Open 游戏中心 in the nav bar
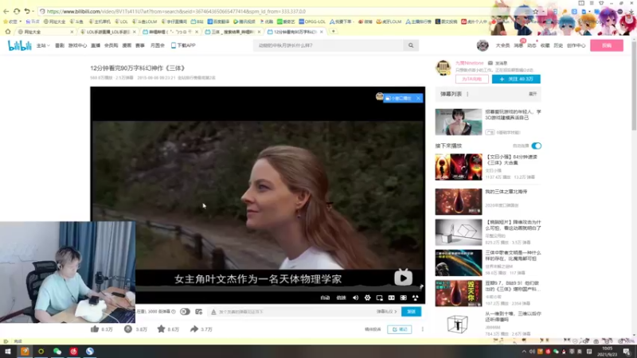Viewport: 637px width, 358px height. pyautogui.click(x=77, y=45)
